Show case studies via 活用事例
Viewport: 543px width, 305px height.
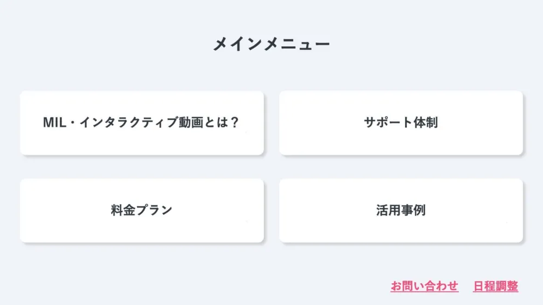[x=401, y=211]
